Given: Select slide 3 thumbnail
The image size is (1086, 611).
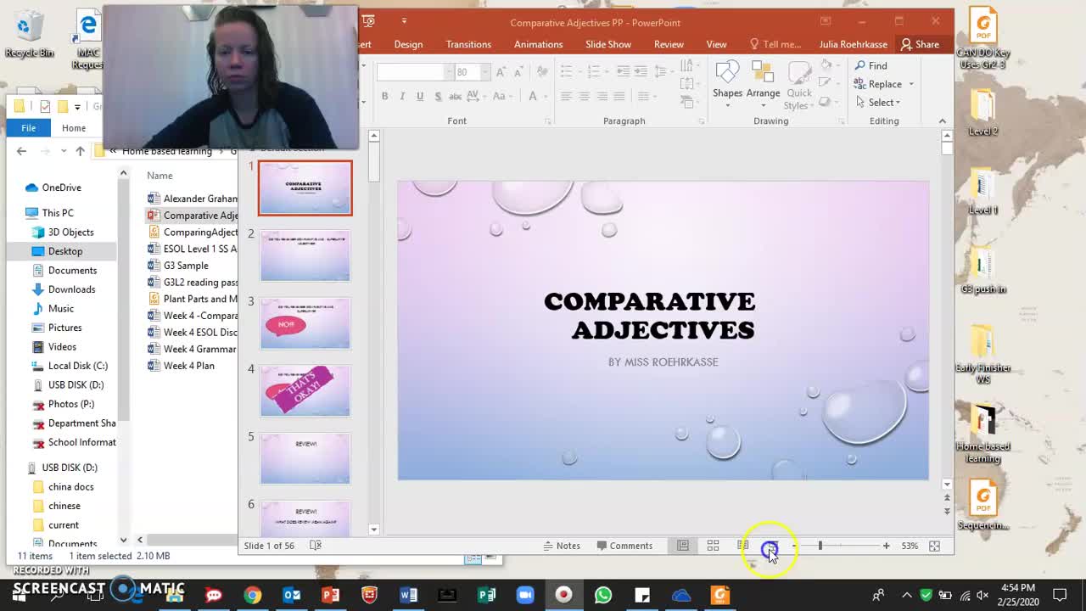Looking at the screenshot, I should click(305, 323).
